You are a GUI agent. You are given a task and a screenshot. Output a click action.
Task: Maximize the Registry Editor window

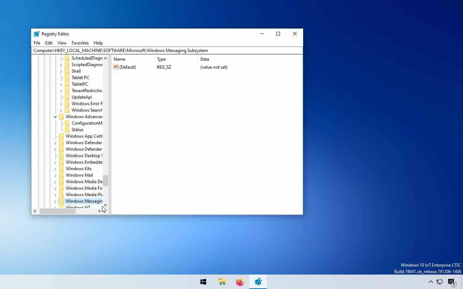point(278,34)
